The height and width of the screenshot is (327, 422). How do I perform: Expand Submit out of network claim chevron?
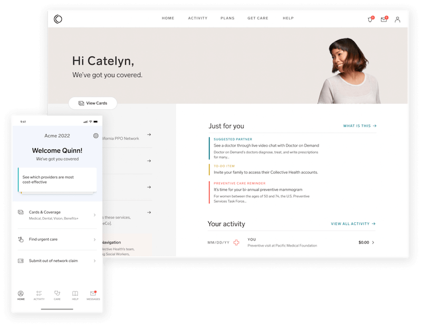point(94,261)
